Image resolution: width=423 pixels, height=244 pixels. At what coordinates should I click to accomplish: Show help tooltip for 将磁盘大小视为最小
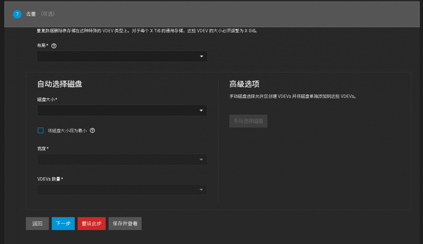[93, 131]
